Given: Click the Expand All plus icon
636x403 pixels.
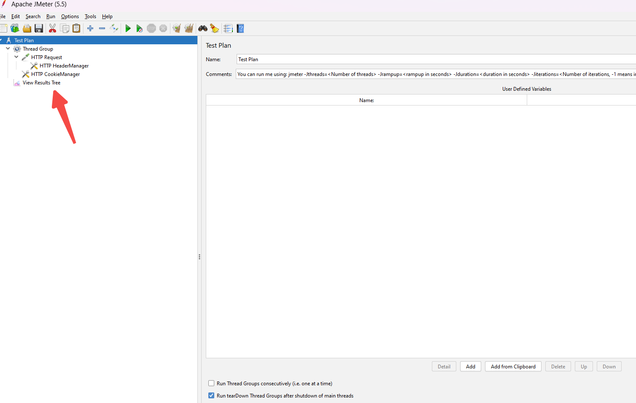Looking at the screenshot, I should [90, 28].
